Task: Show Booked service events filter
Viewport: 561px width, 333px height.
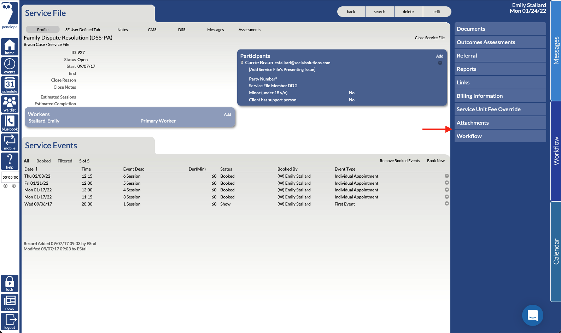Action: (43, 161)
